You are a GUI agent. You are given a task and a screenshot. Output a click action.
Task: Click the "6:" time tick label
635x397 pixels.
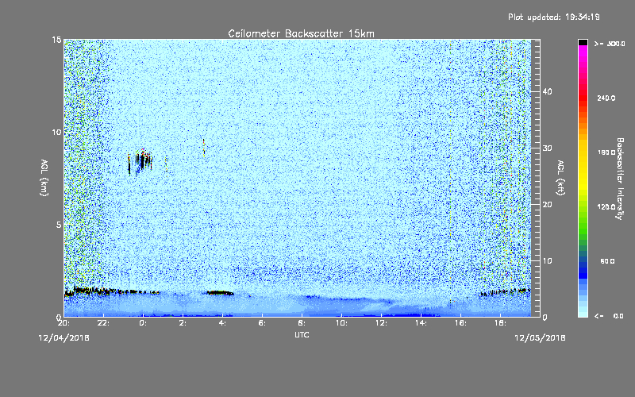click(263, 323)
